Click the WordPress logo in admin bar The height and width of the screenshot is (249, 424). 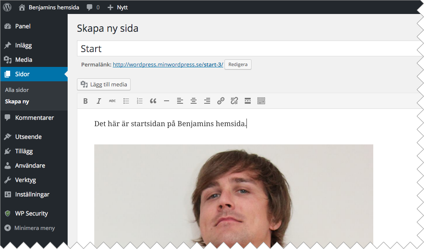click(x=7, y=7)
